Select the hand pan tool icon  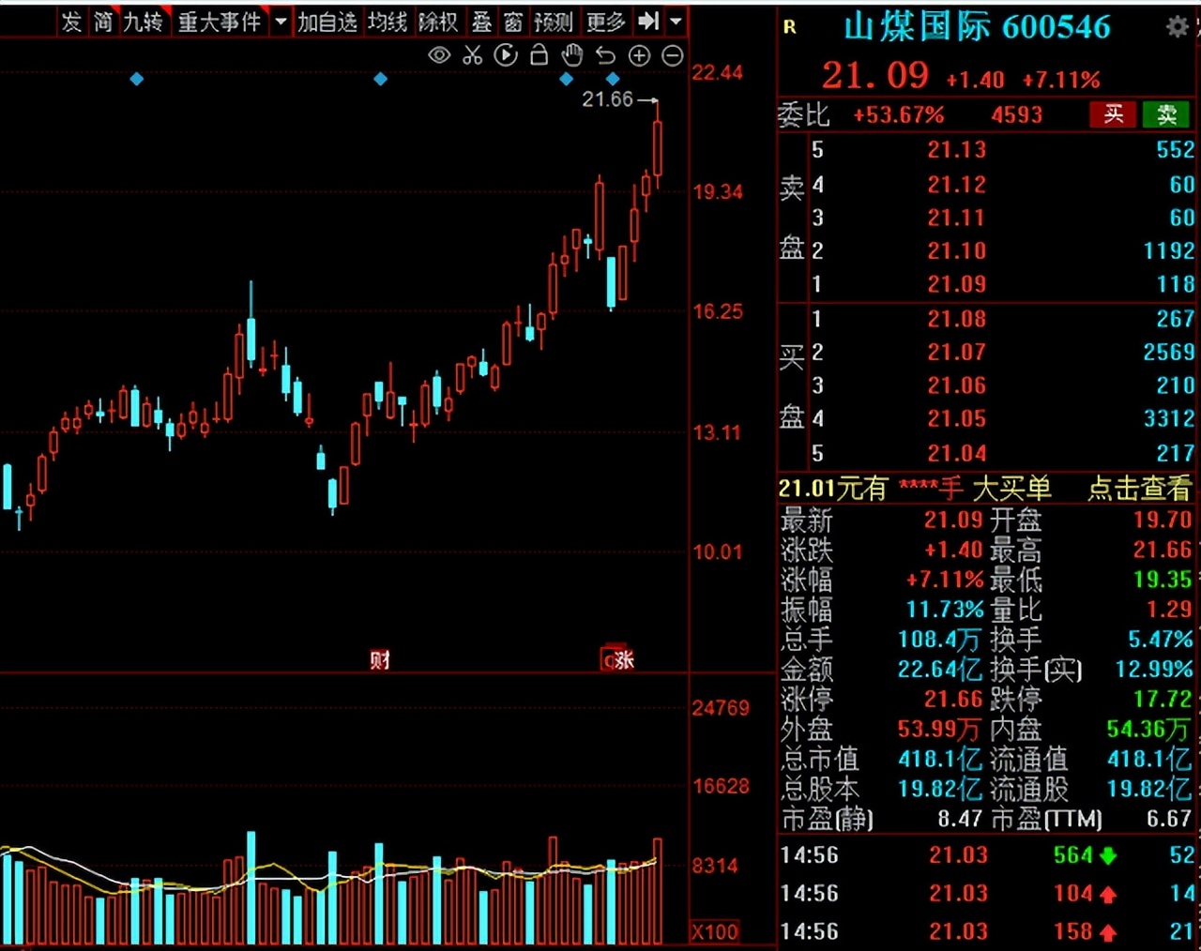(572, 56)
